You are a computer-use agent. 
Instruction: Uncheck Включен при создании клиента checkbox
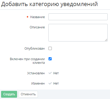tap(50, 59)
